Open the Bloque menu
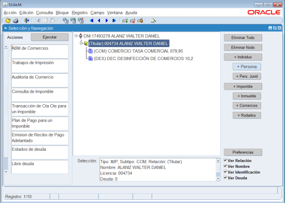Image resolution: width=285 pixels, height=203 pixels. (x=62, y=13)
